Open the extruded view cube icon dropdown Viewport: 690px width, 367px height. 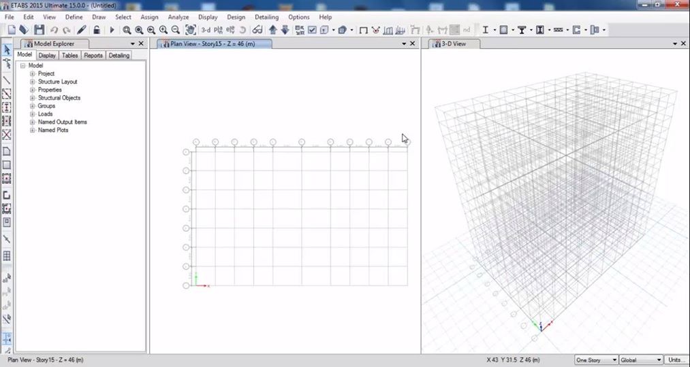(351, 30)
